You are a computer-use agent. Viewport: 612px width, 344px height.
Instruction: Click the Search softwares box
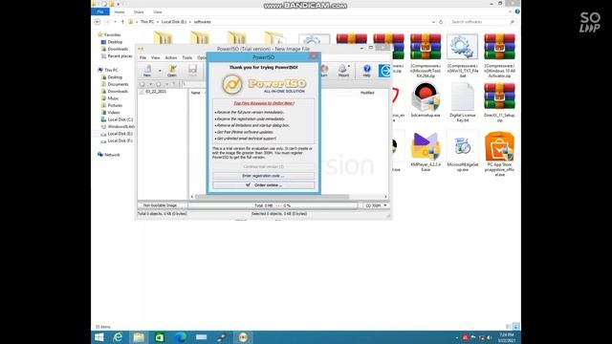482,22
